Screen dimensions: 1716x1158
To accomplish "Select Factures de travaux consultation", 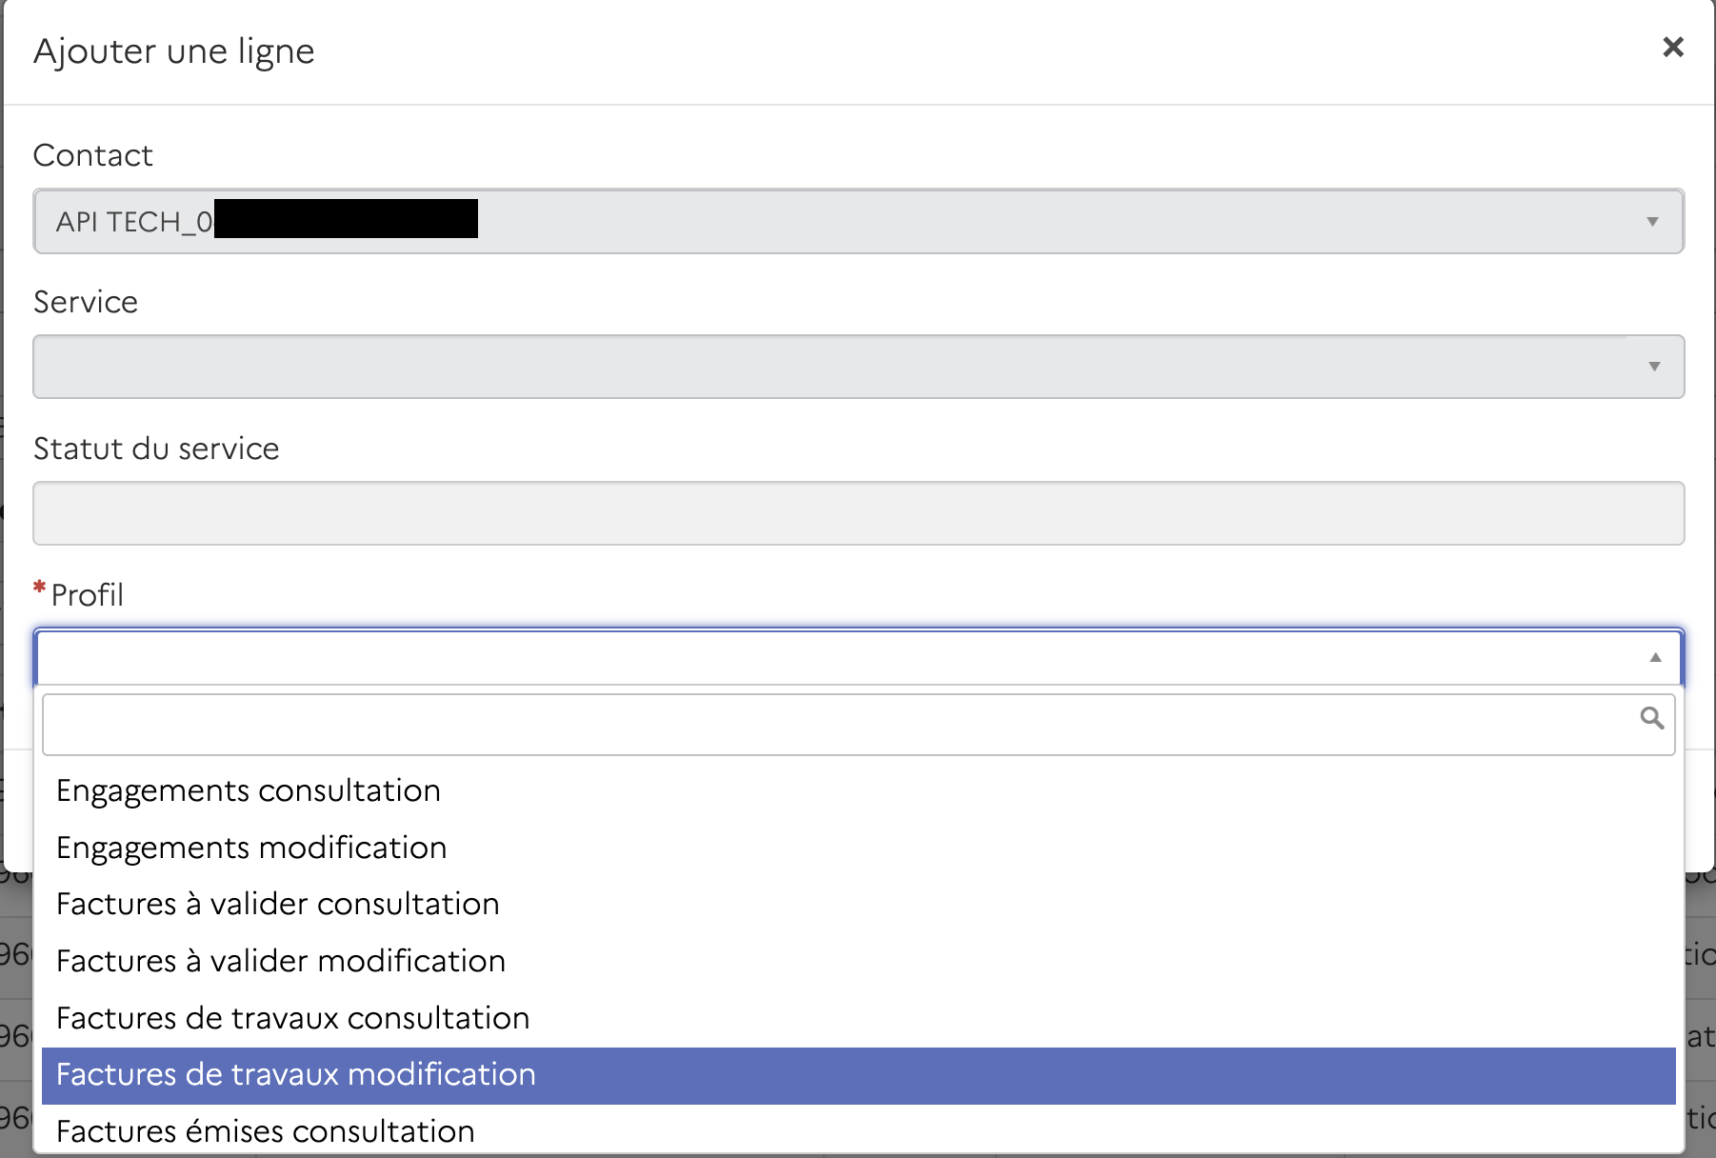I will pyautogui.click(x=292, y=1017).
